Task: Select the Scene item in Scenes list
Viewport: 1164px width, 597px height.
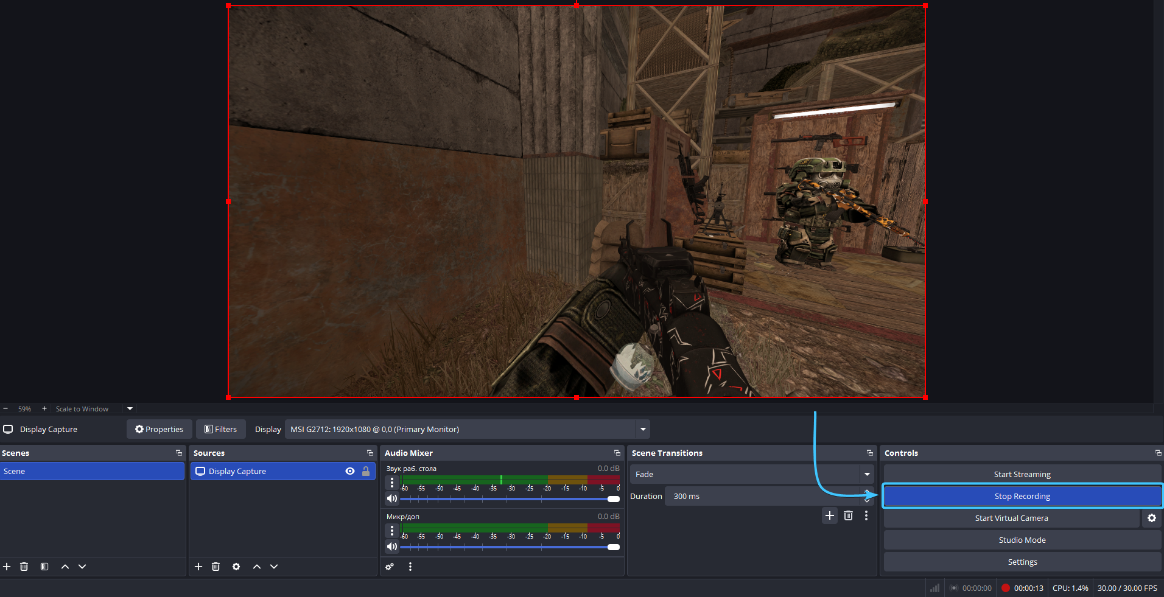Action: 91,471
